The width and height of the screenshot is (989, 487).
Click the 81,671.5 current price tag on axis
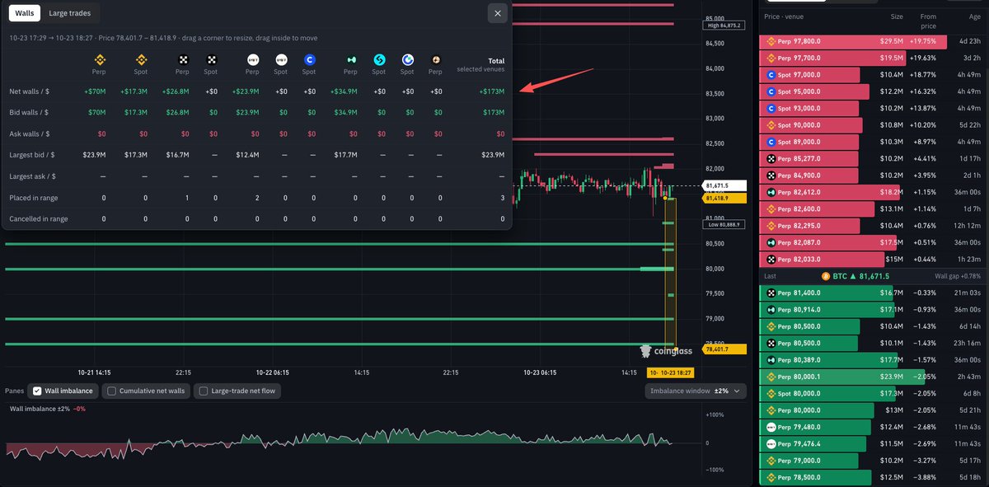pos(724,186)
